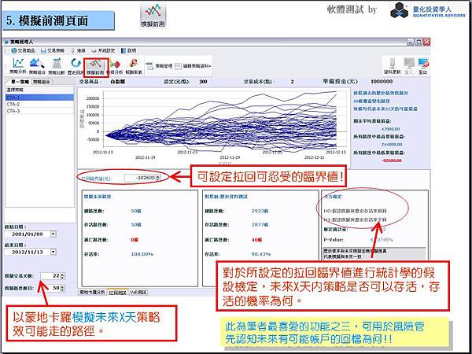Image resolution: width=472 pixels, height=354 pixels.
Task: Open end date 2012/11/13 dropdown arrow
Action: point(53,252)
